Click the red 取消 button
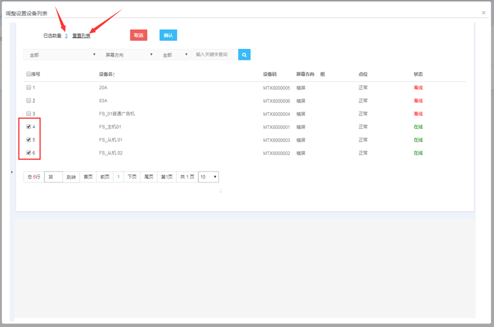Image resolution: width=494 pixels, height=327 pixels. coord(139,35)
